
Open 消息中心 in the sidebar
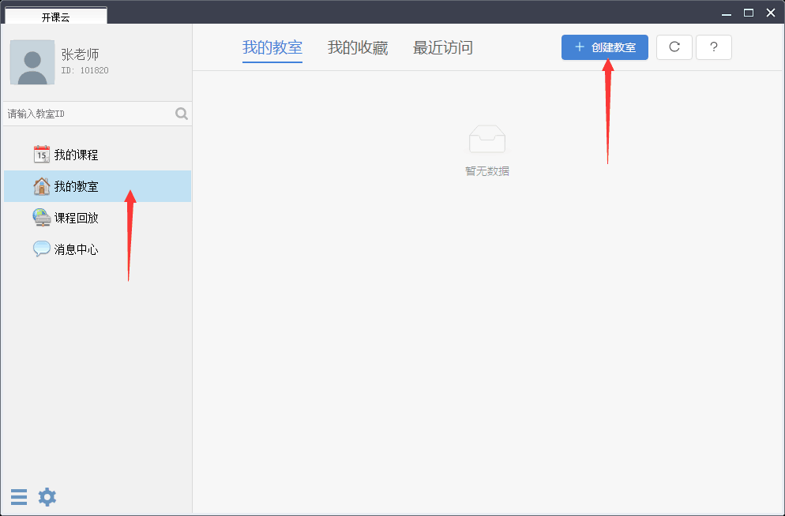[x=98, y=249]
